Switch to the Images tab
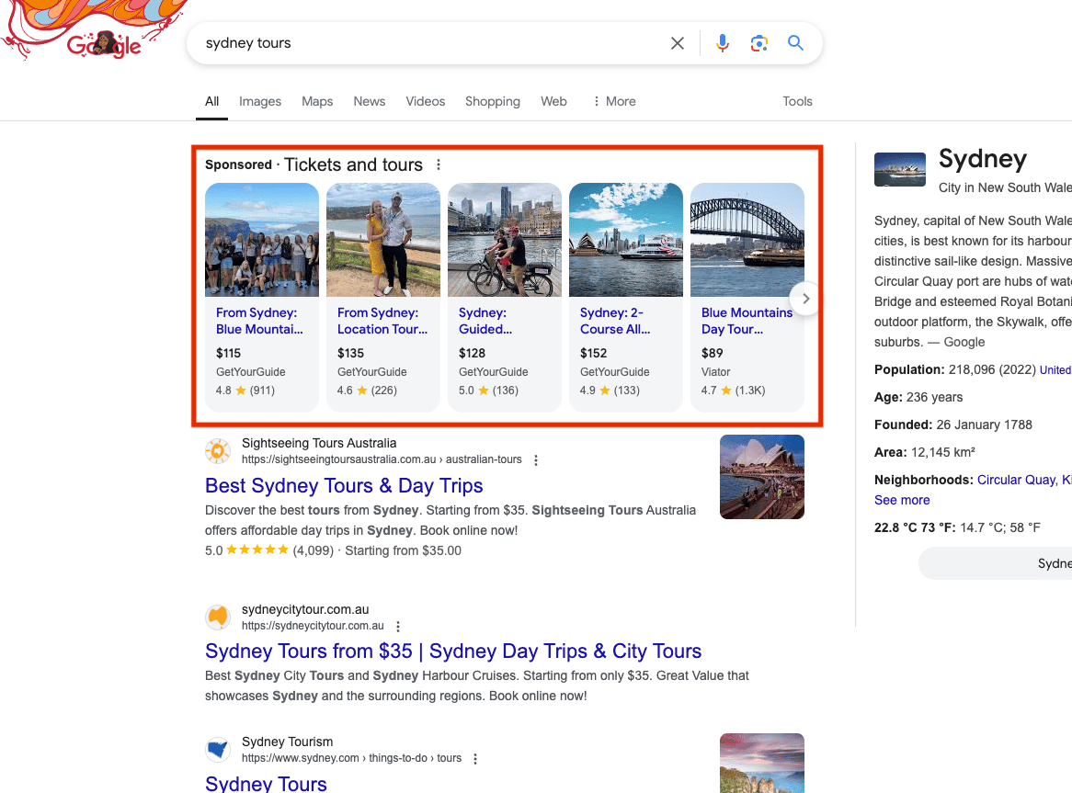This screenshot has width=1072, height=793. point(260,101)
